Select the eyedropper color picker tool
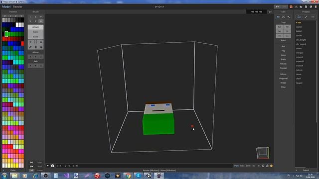 click(x=30, y=47)
